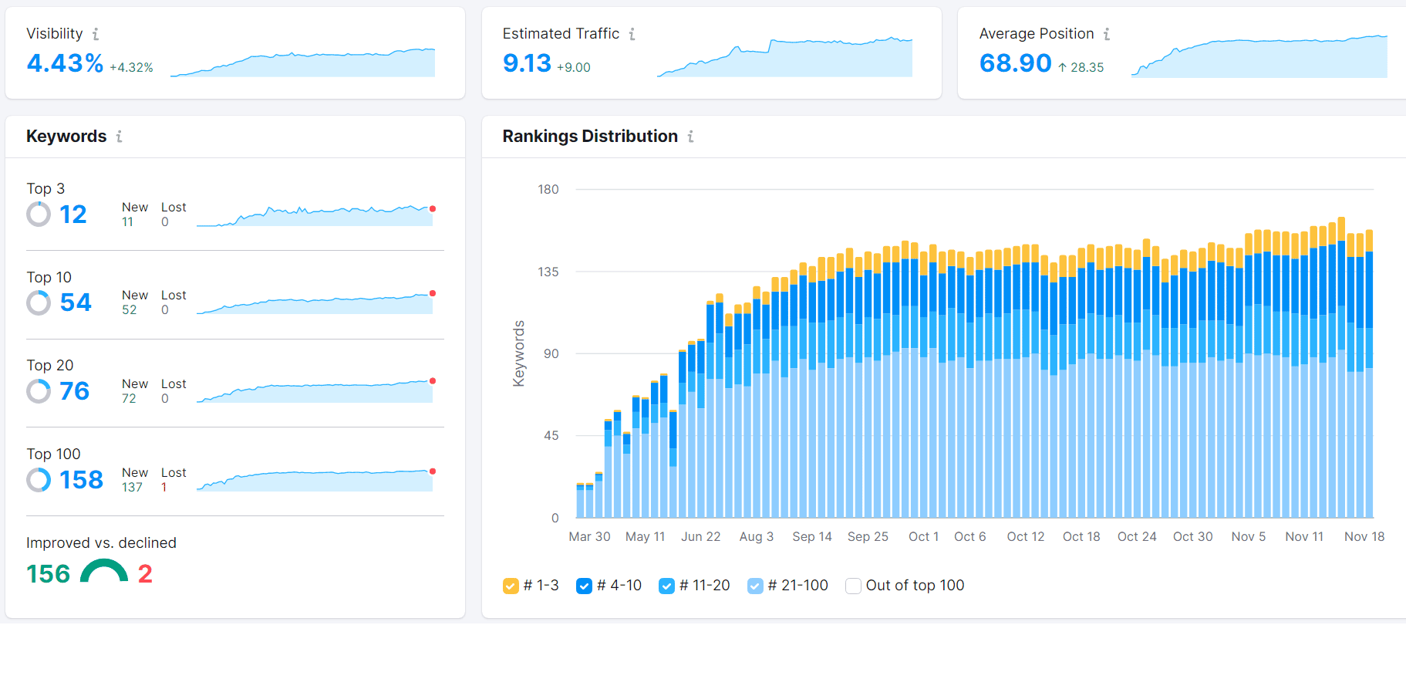Click the Top 100 donut chart icon
The height and width of the screenshot is (696, 1406).
(x=39, y=480)
